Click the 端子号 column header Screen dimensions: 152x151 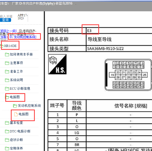coord(57,106)
